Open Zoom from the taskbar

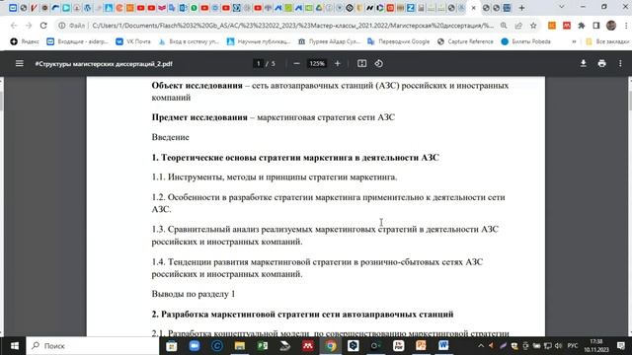coord(195,346)
